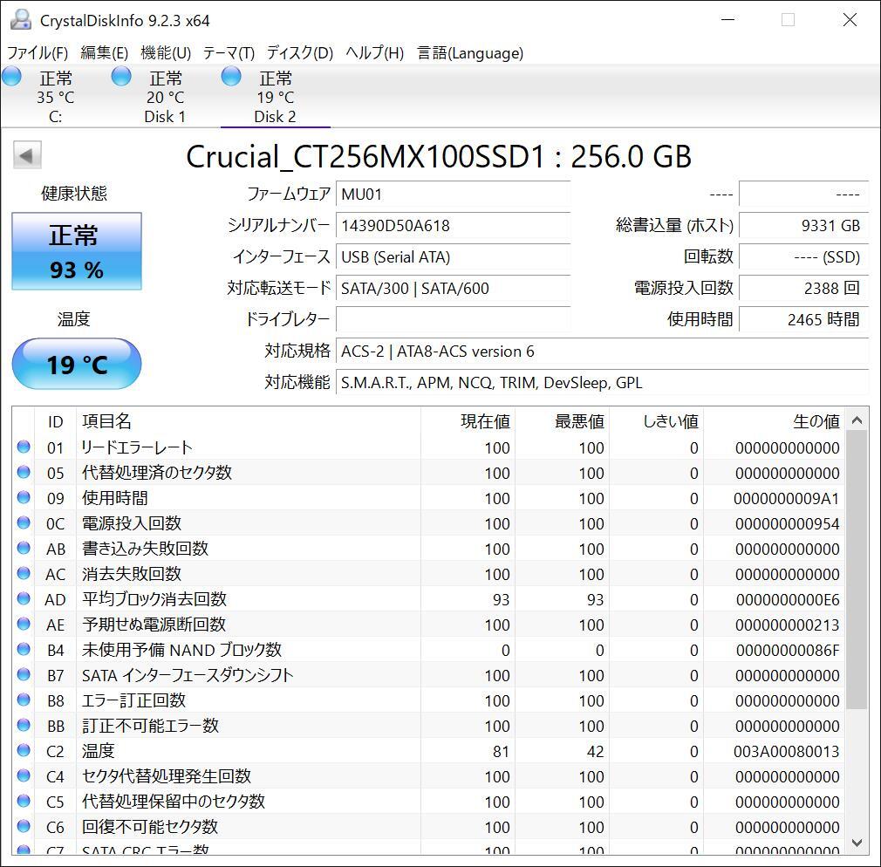Open the ファイル(F) menu

[38, 53]
